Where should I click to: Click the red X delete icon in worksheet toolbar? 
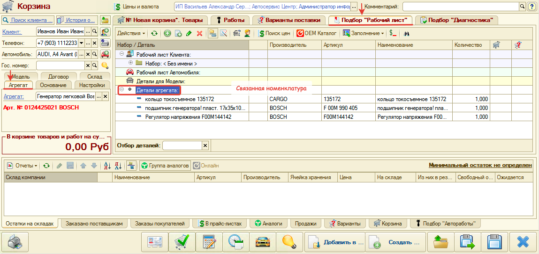click(199, 33)
